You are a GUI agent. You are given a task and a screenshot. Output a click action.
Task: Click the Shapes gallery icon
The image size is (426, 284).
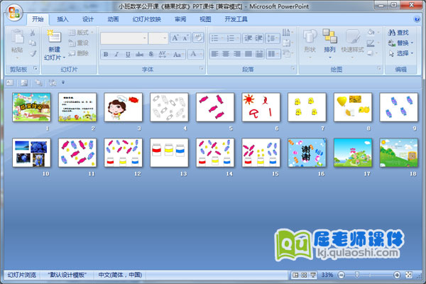coord(310,37)
